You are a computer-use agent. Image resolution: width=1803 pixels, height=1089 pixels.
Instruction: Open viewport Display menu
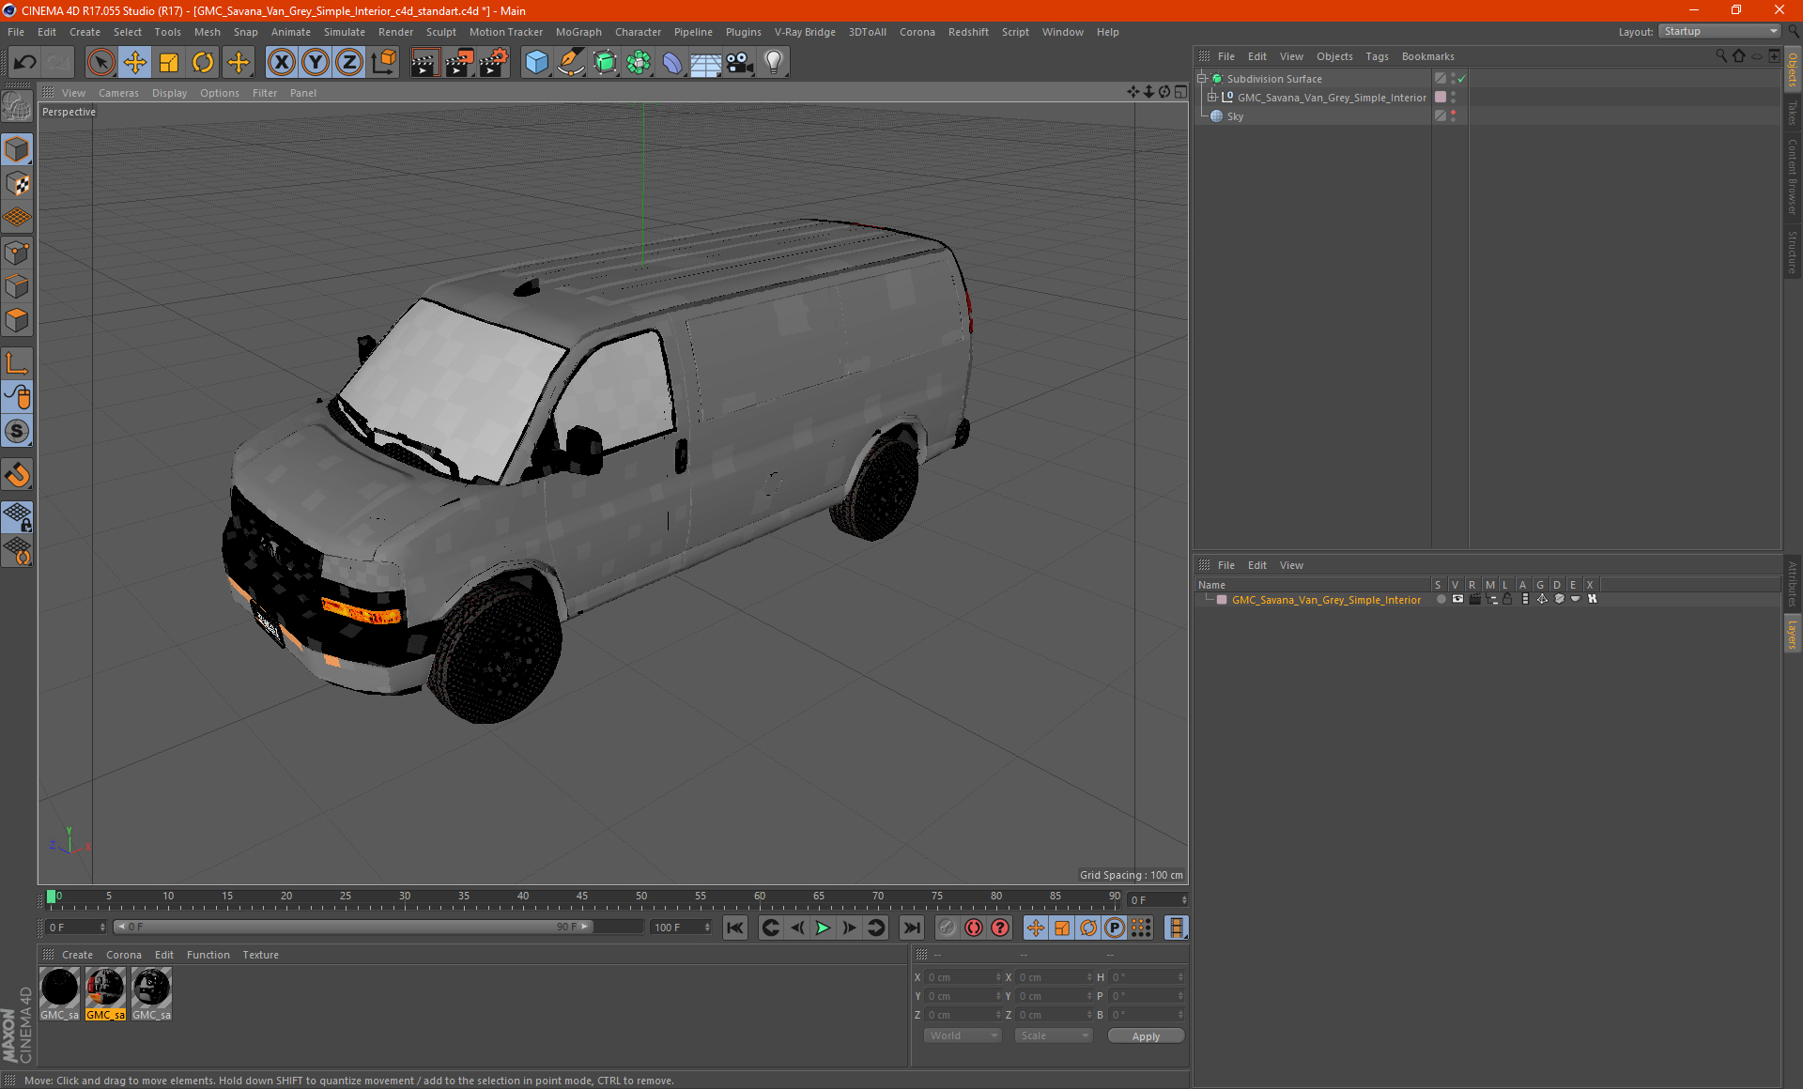pyautogui.click(x=169, y=93)
